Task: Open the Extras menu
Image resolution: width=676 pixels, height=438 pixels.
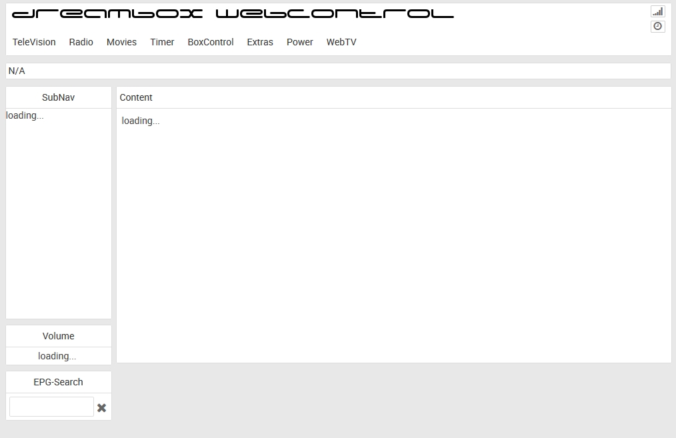Action: coord(260,42)
